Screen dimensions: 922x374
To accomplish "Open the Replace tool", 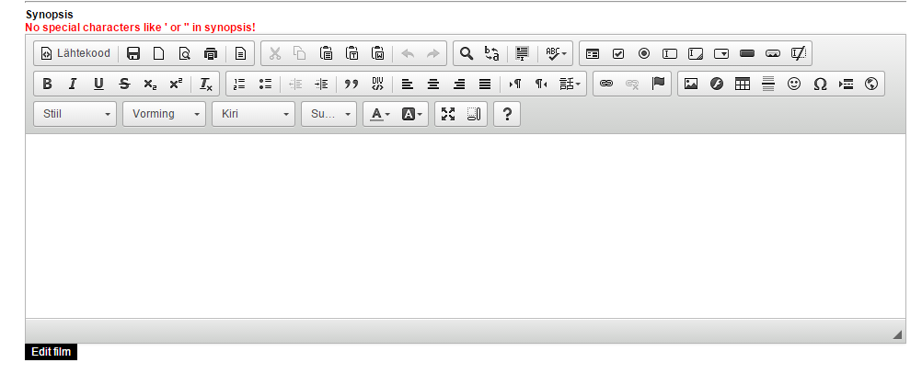I will 492,53.
